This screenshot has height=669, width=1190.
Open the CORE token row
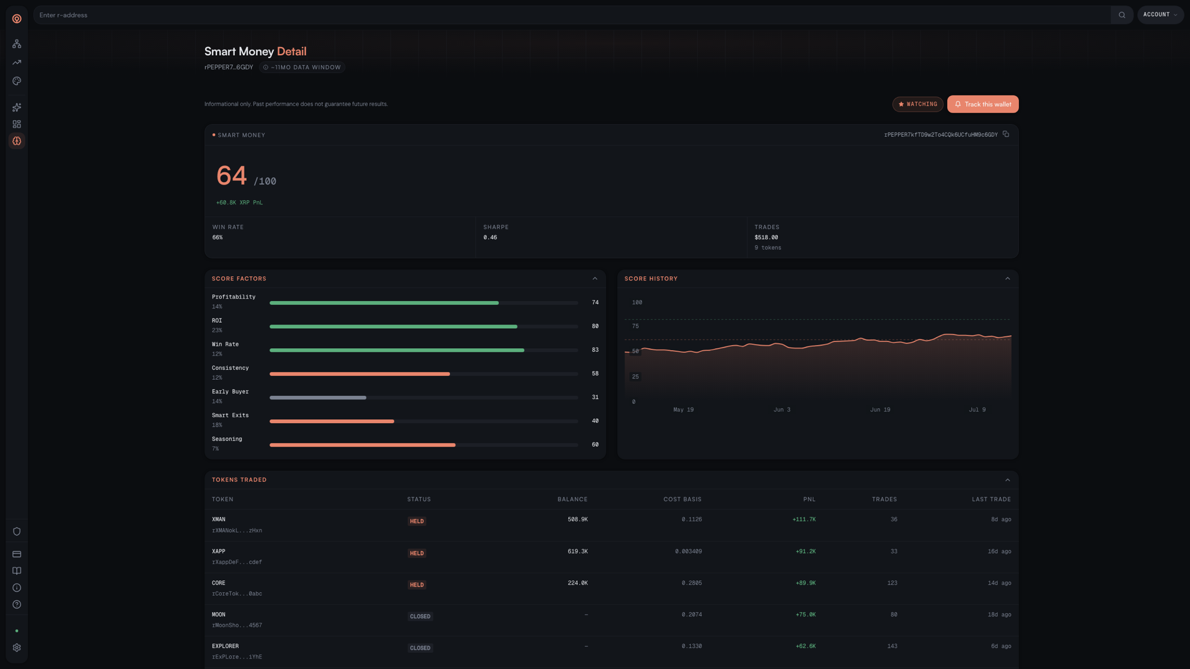(611, 588)
